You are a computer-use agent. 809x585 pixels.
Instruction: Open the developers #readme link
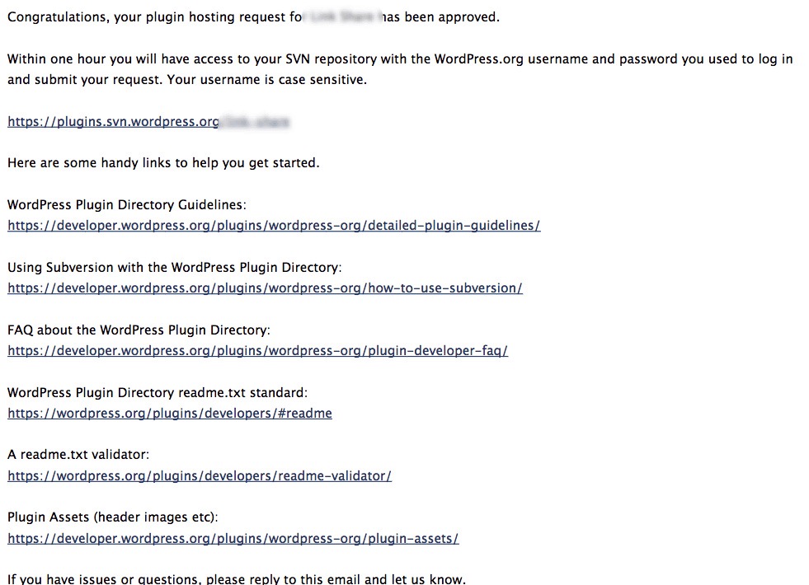(x=169, y=414)
